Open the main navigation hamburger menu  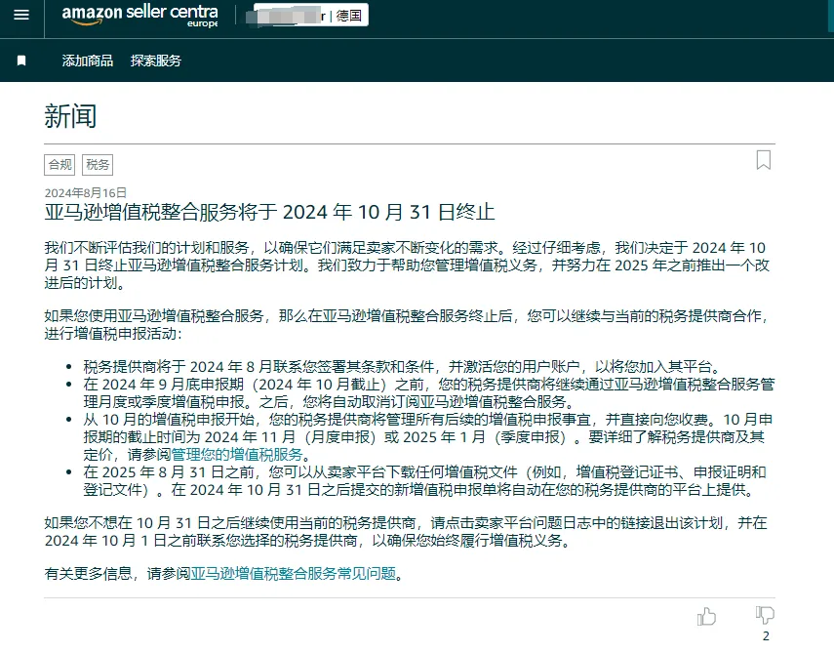click(21, 16)
